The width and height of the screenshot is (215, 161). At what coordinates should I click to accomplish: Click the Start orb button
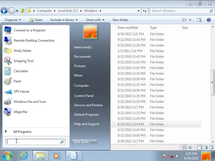pos(7,156)
